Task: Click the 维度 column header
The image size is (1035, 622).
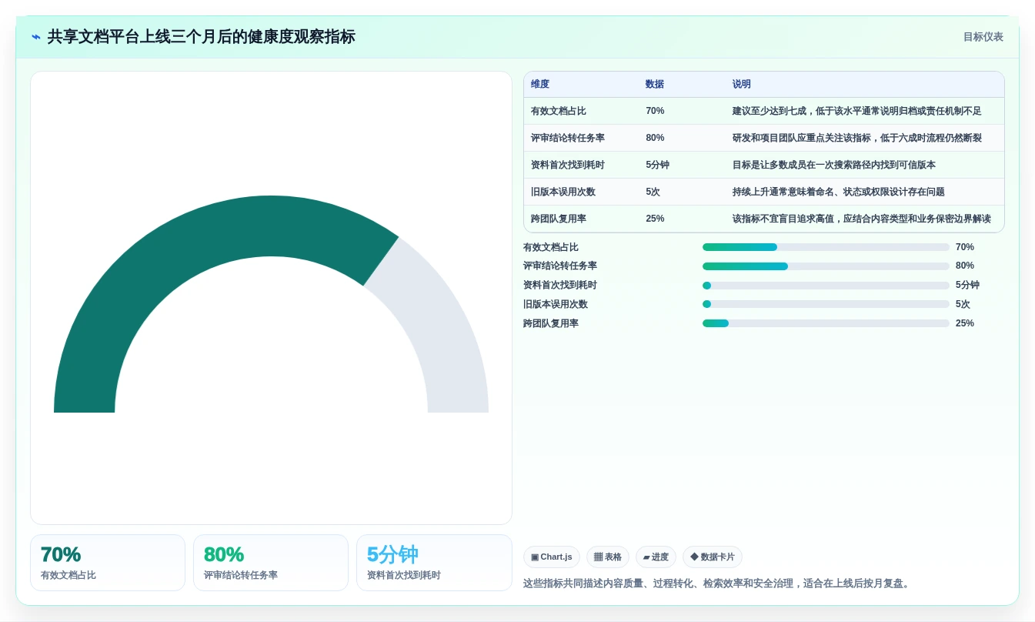Action: pos(540,85)
